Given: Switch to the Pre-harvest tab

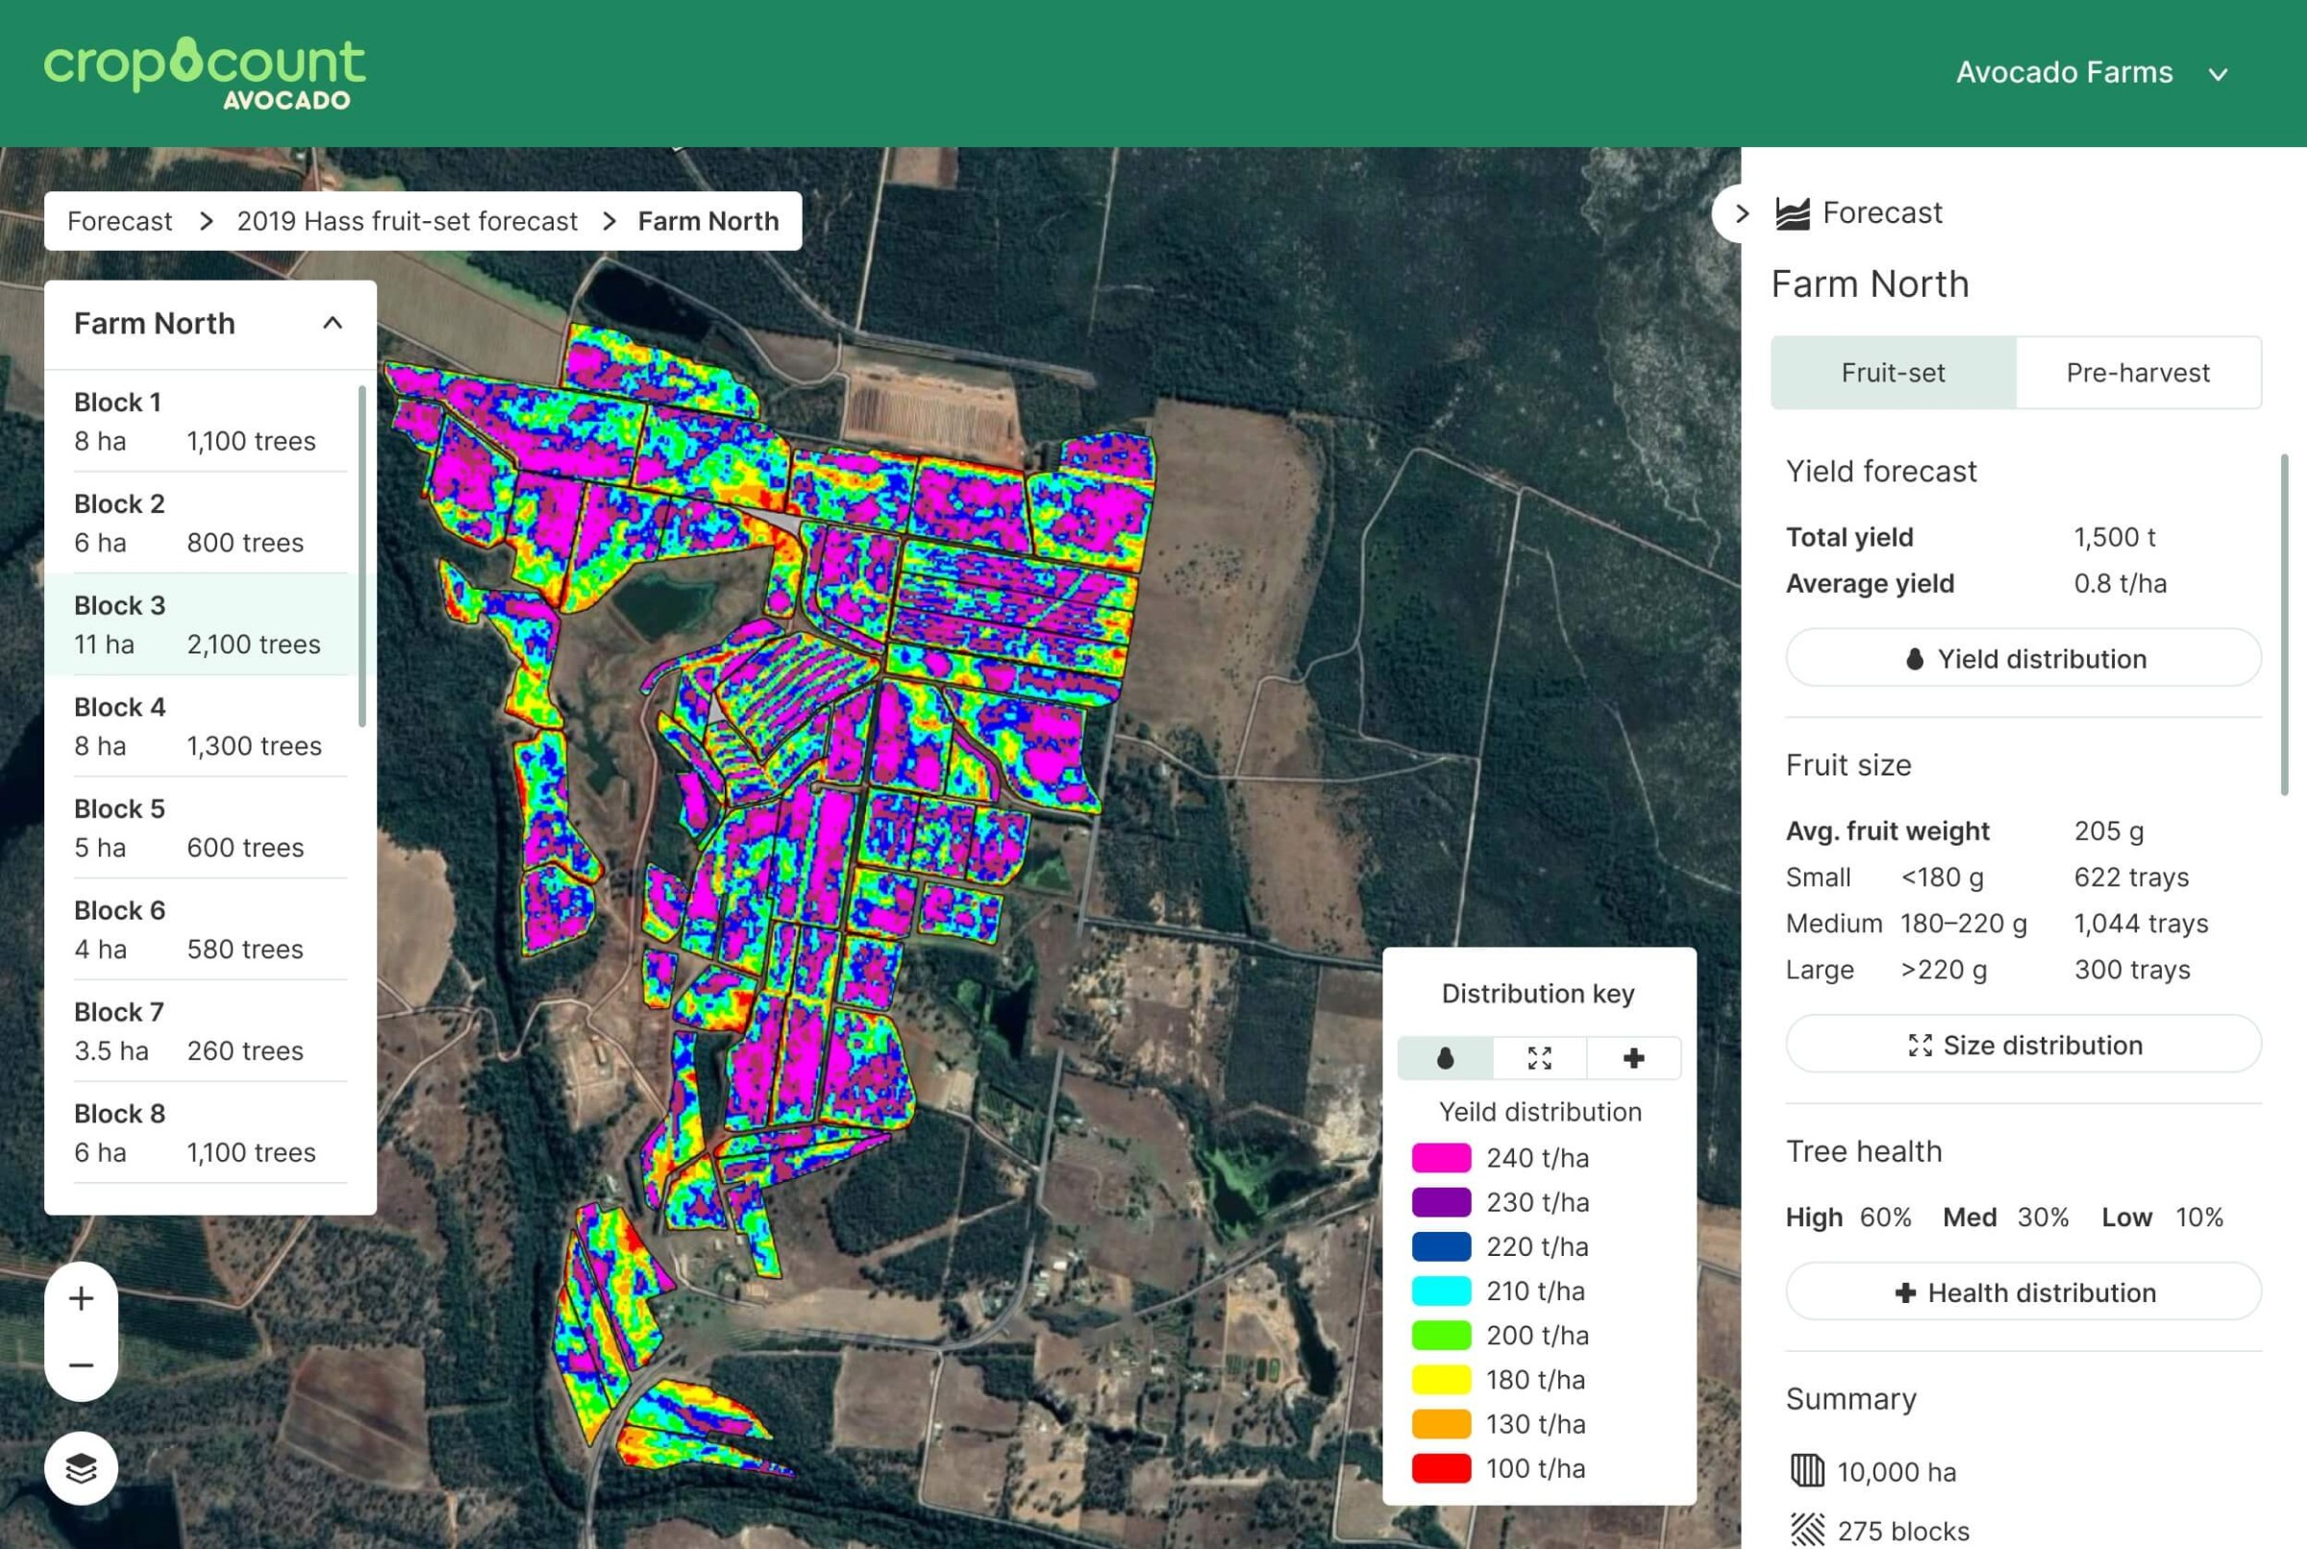Looking at the screenshot, I should [x=2138, y=373].
